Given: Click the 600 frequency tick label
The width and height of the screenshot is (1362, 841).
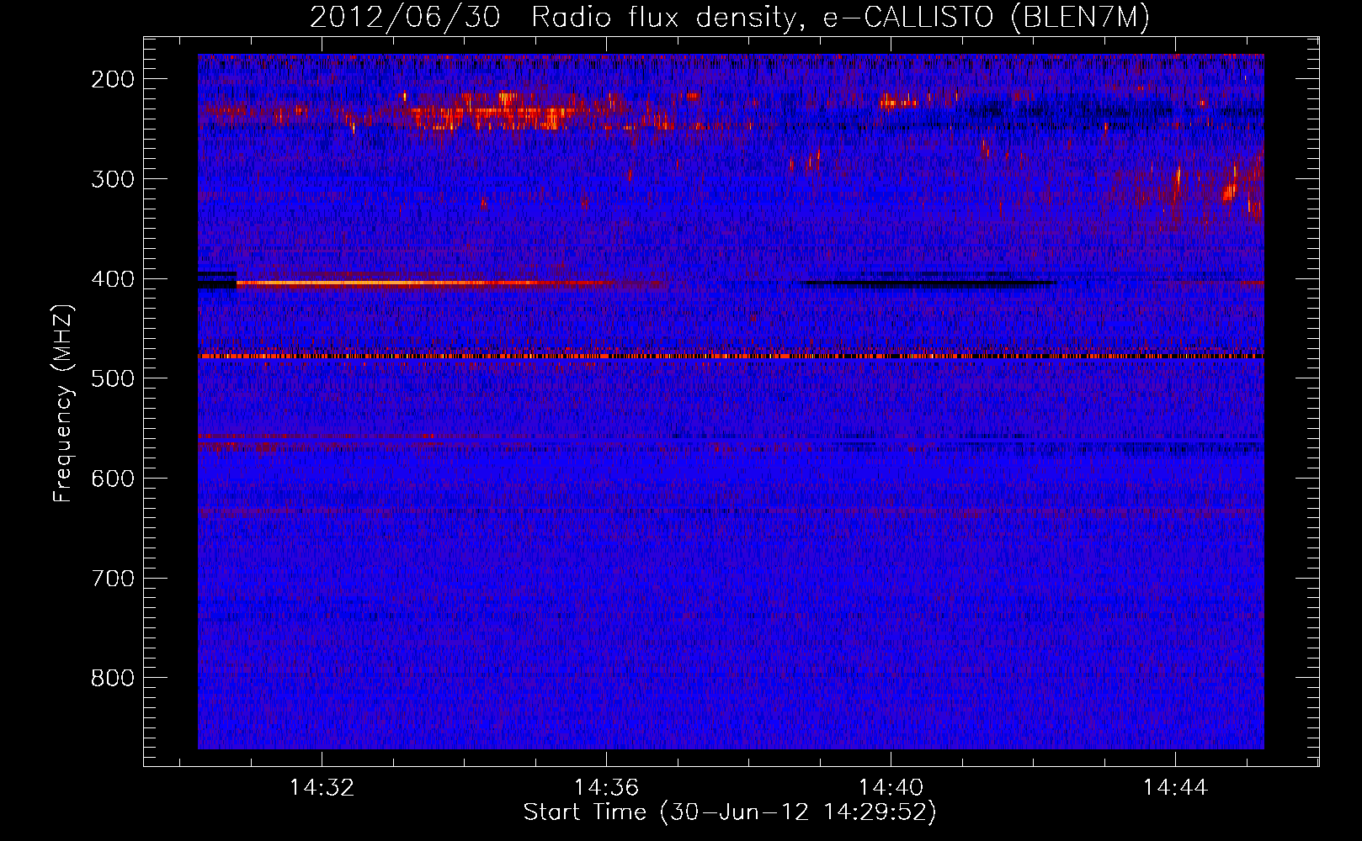Looking at the screenshot, I should pyautogui.click(x=112, y=479).
